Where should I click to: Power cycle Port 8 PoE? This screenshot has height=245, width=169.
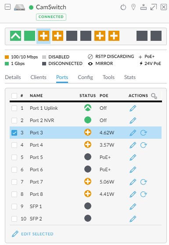click(144, 194)
